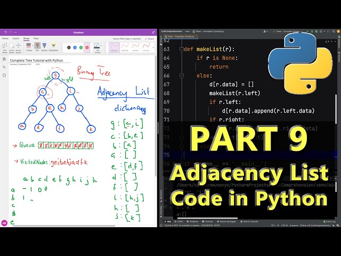Open the Favorites side panel in PyCharm
Viewport: 341px width, 256px height.
click(161, 211)
